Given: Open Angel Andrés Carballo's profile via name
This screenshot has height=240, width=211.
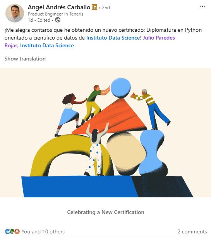Looking at the screenshot, I should (x=59, y=7).
